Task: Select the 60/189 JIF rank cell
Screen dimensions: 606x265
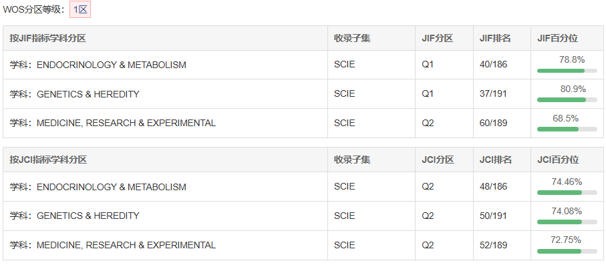Action: [493, 123]
